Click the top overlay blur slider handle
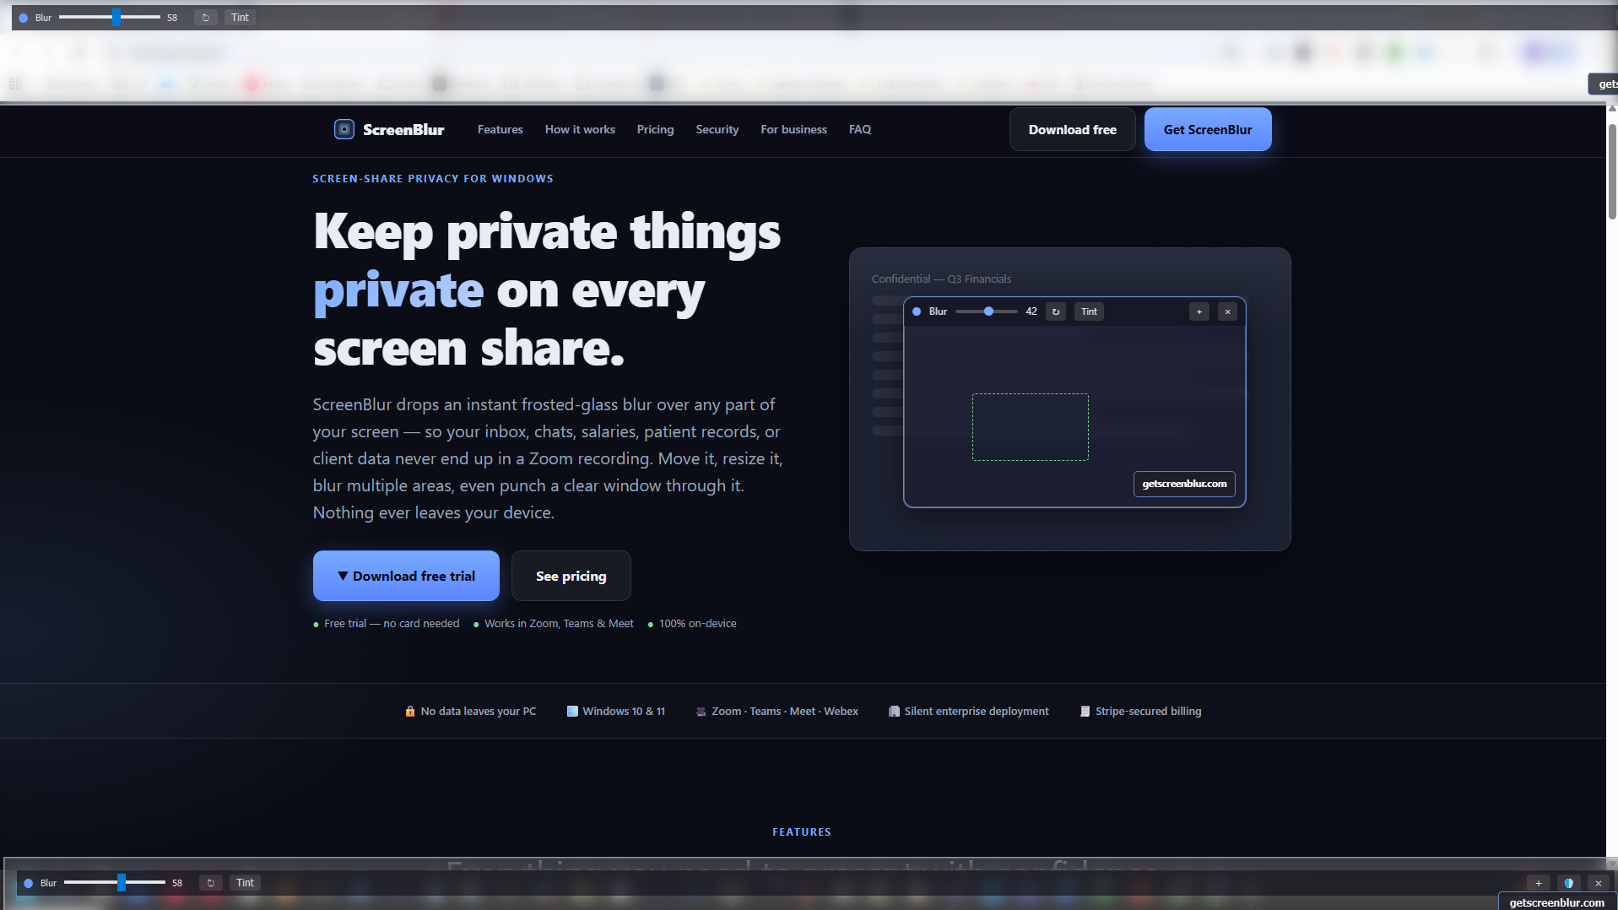 click(117, 18)
